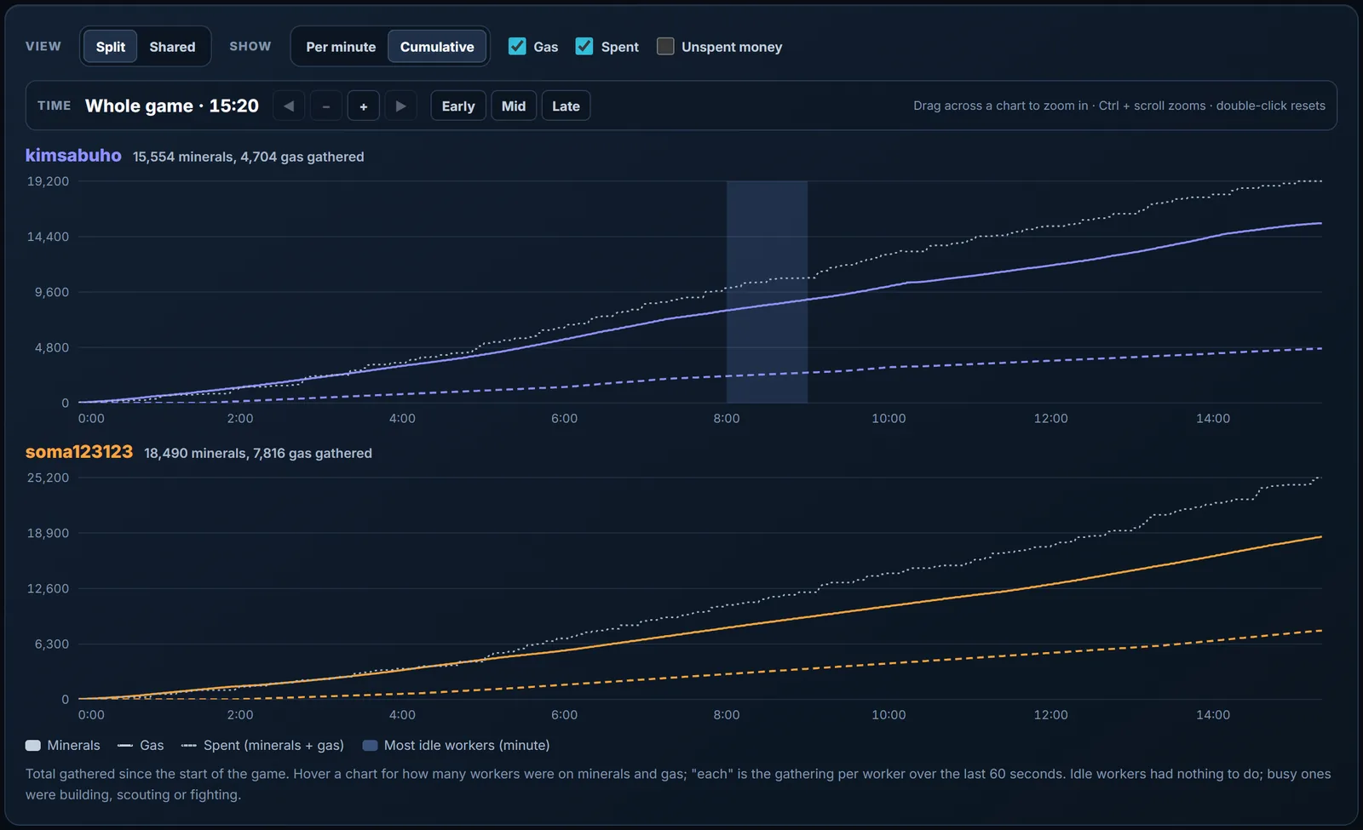Click the soma123123 player name

[79, 452]
